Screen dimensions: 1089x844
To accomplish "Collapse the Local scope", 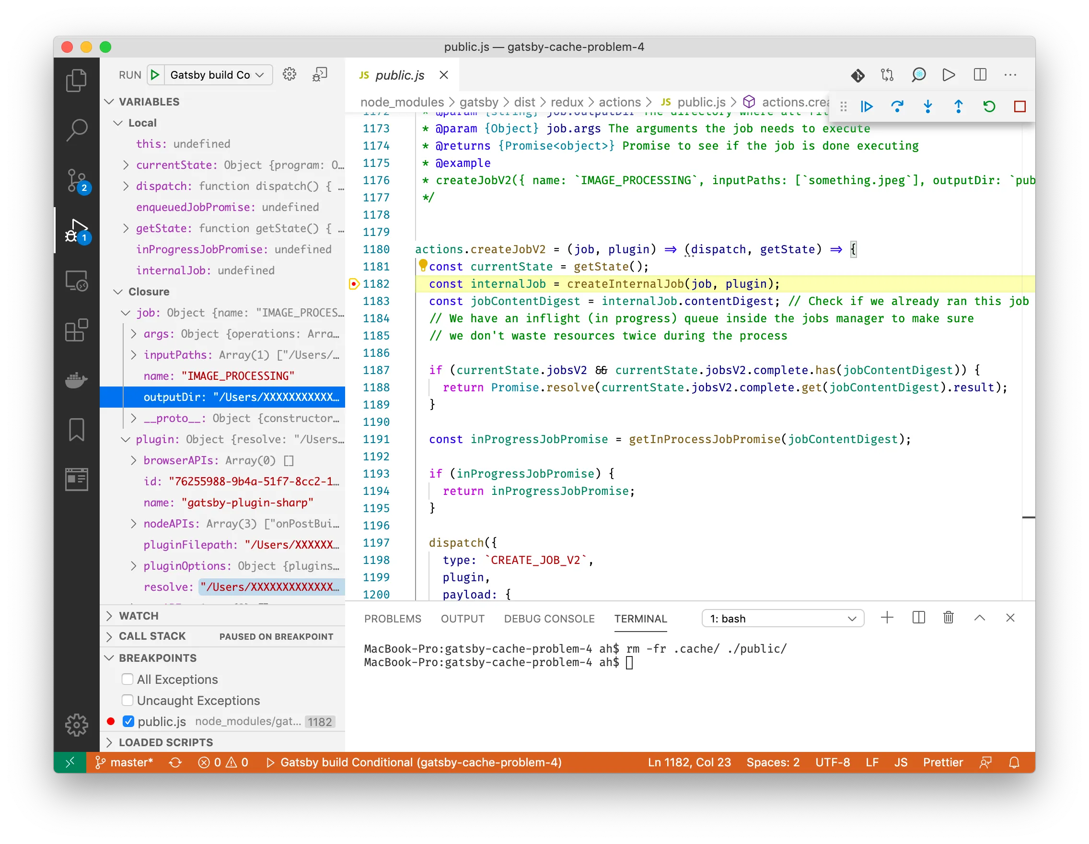I will click(118, 123).
